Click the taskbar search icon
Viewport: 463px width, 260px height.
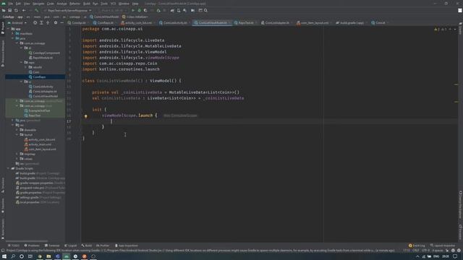[x=13, y=256]
